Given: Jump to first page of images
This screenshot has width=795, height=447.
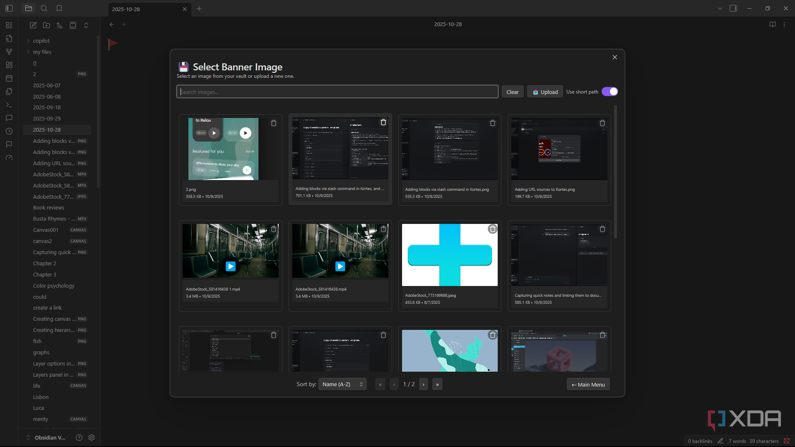Looking at the screenshot, I should click(380, 385).
